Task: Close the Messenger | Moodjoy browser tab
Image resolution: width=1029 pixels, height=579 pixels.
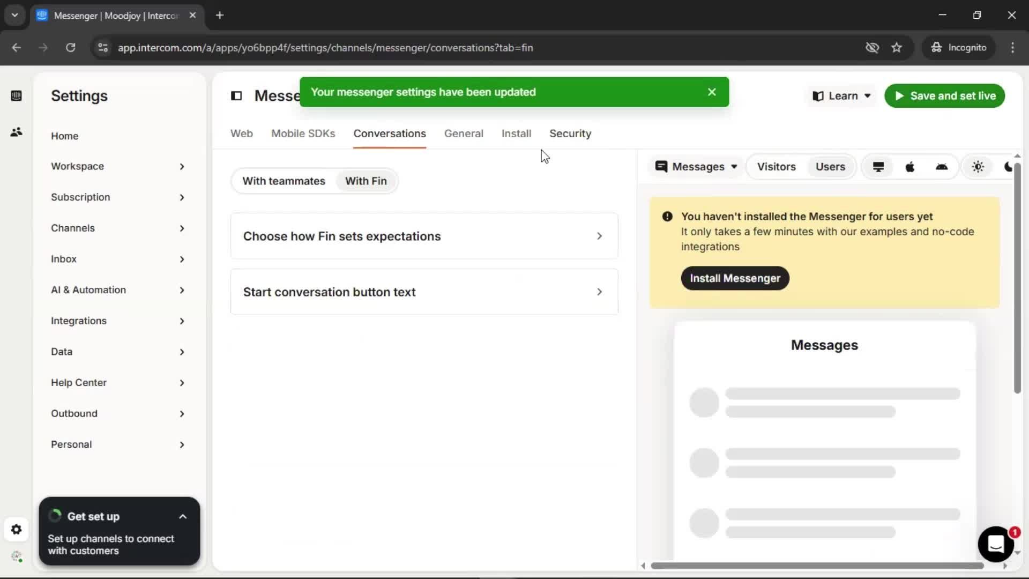Action: pos(192,16)
